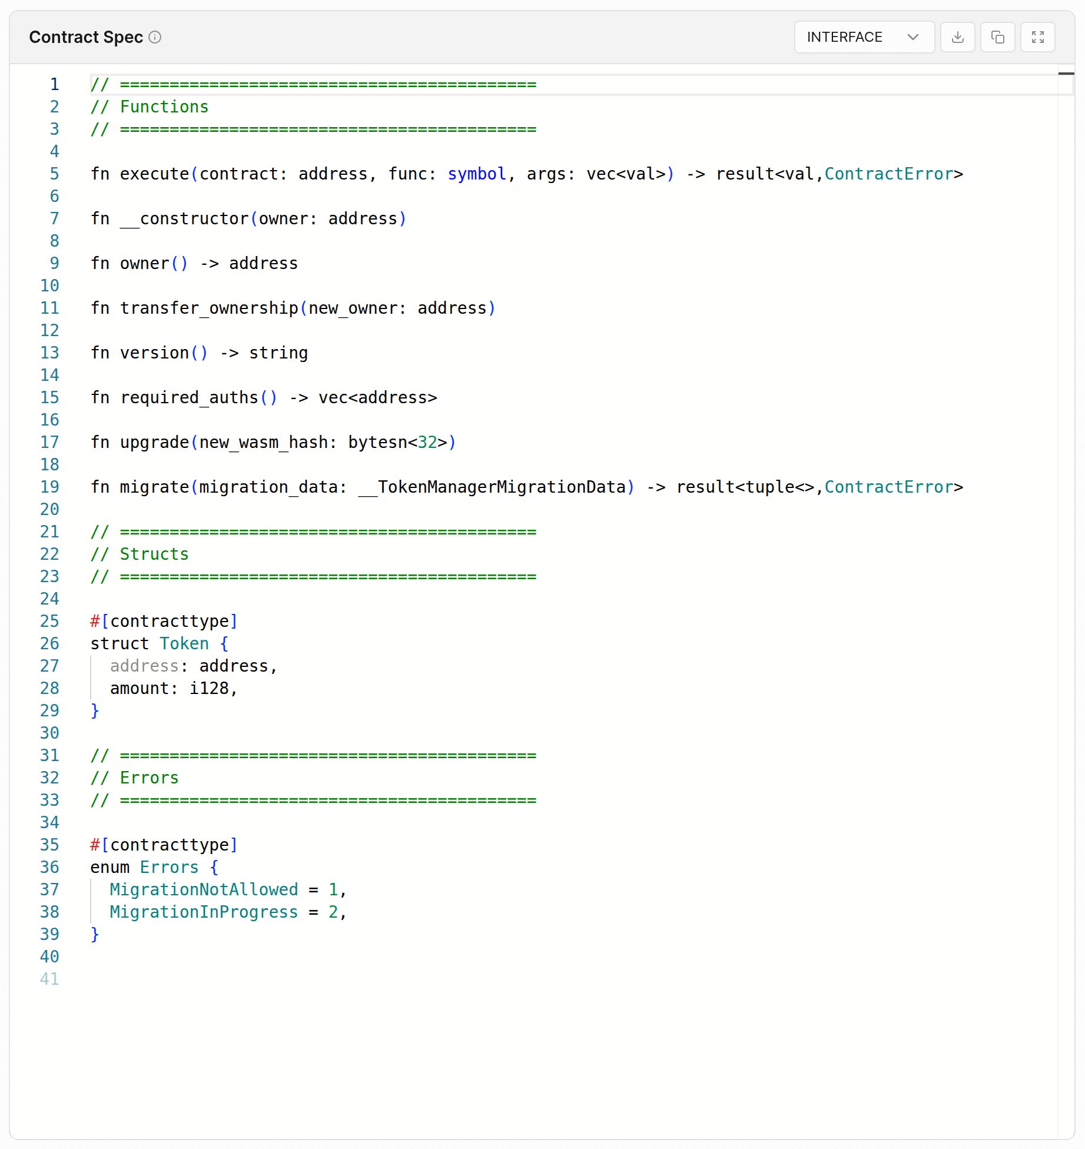Click the MigrationNotAllowed enum variant

[204, 889]
